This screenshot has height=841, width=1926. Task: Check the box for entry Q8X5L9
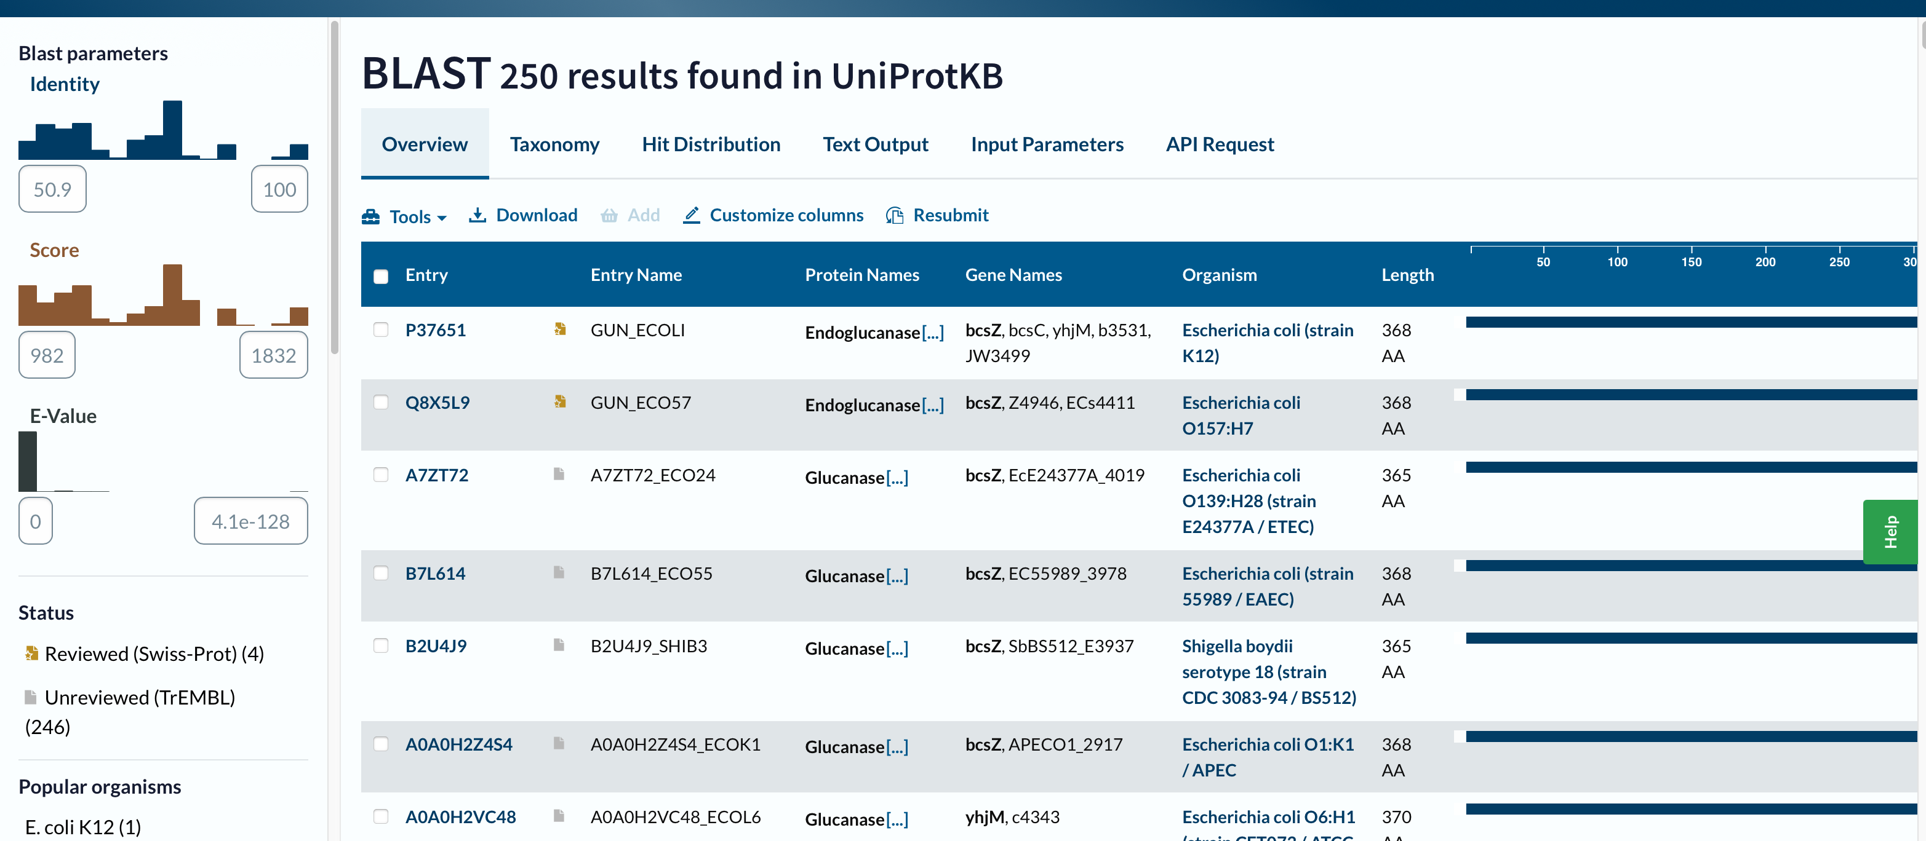pyautogui.click(x=380, y=402)
